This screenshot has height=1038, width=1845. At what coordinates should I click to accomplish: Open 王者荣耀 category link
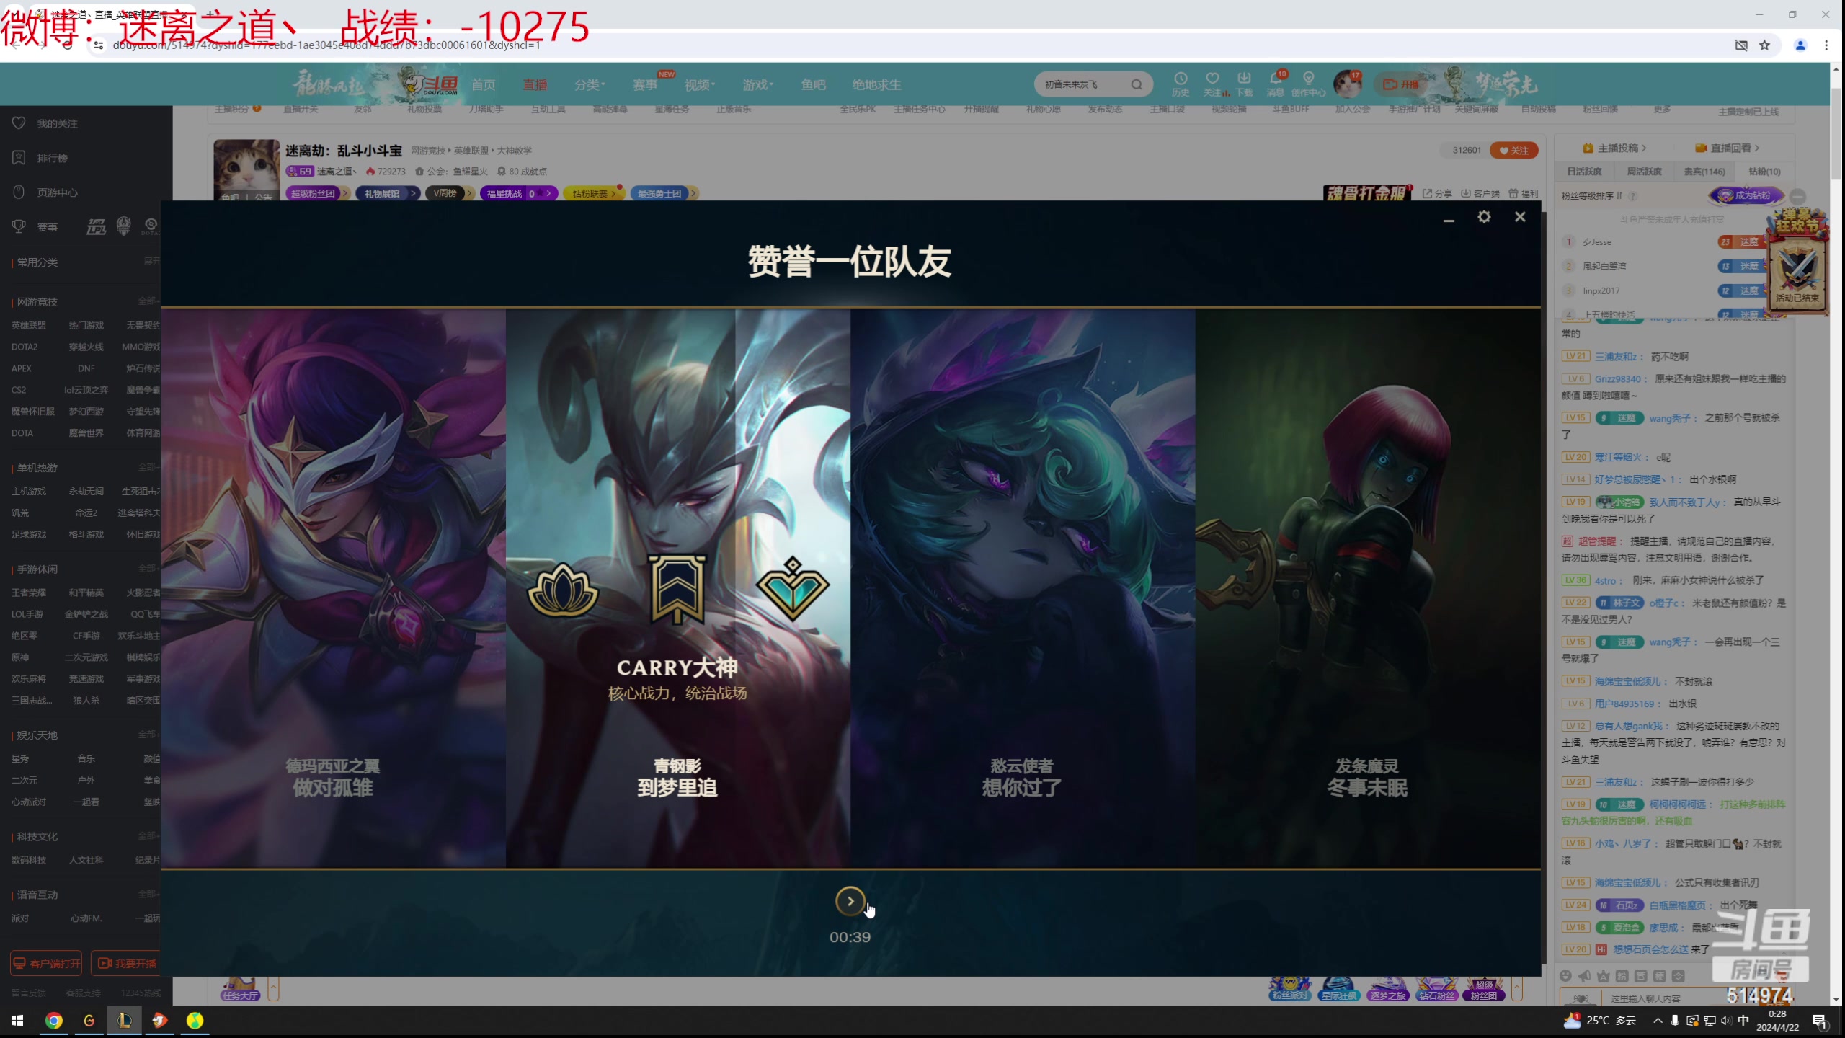29,593
